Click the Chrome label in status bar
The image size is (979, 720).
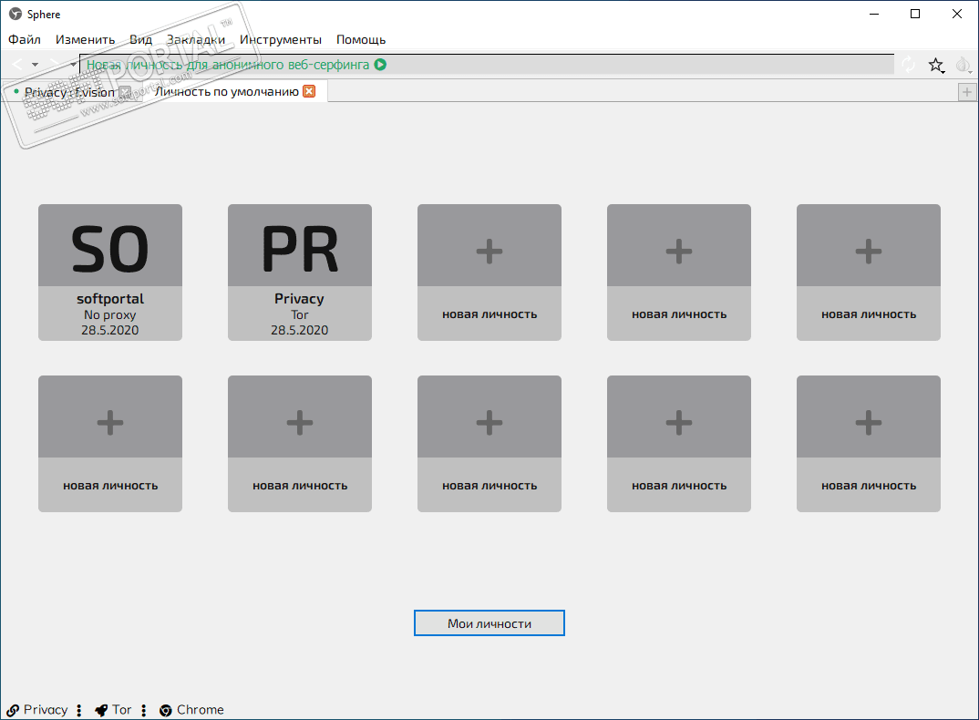[200, 709]
